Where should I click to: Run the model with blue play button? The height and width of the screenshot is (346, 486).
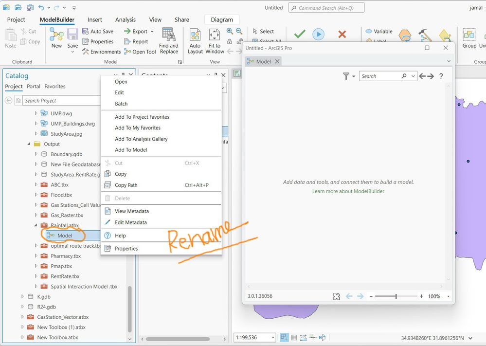point(318,34)
